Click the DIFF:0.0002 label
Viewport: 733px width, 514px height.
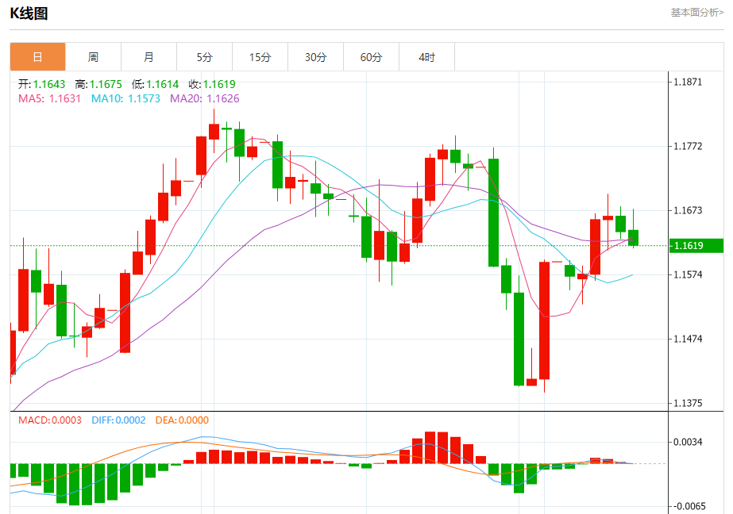[x=119, y=420]
